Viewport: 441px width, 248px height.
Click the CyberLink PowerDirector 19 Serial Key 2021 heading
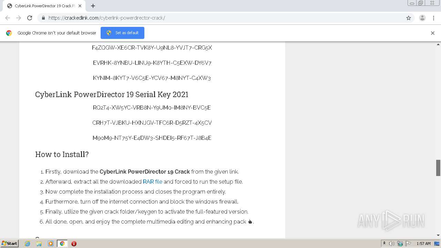(x=112, y=94)
